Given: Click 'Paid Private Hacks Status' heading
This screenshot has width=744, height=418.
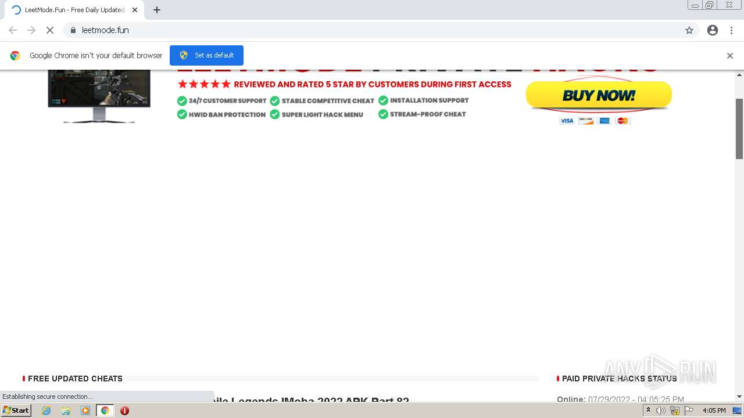Looking at the screenshot, I should pos(619,379).
